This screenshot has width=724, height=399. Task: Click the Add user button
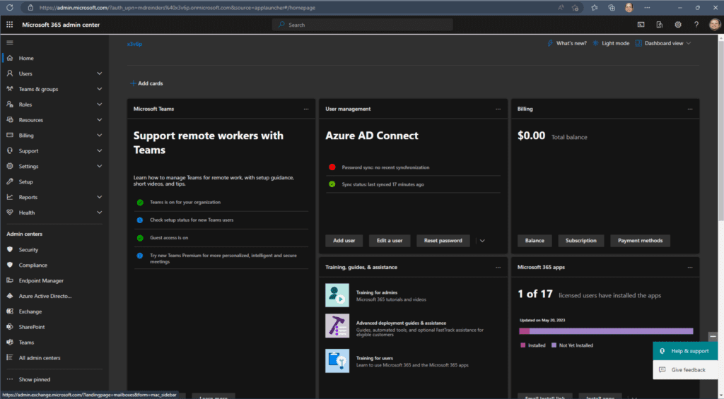(x=344, y=240)
